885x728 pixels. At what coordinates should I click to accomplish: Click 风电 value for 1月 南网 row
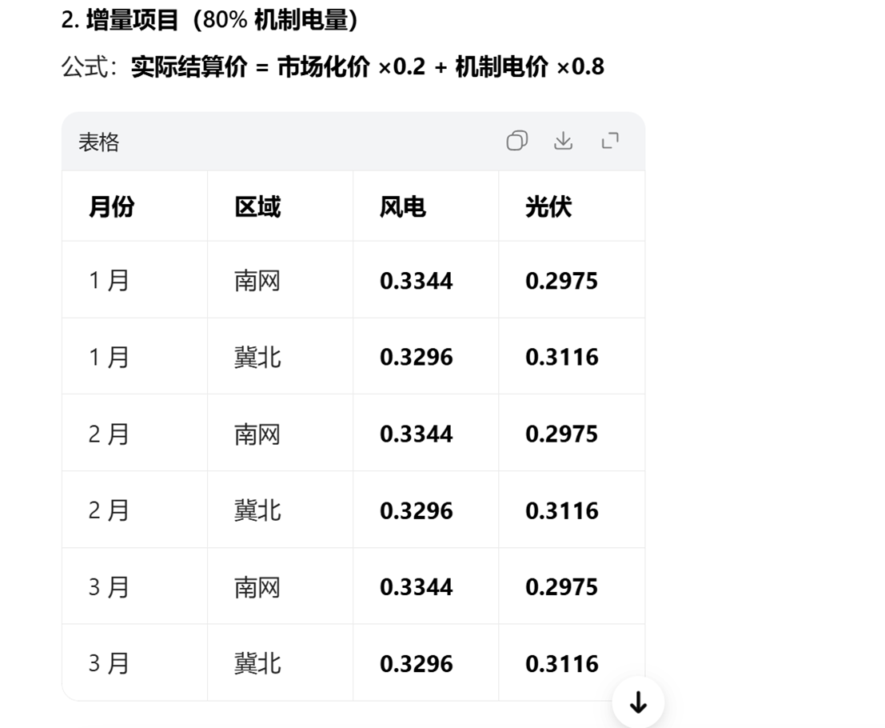[x=417, y=281]
